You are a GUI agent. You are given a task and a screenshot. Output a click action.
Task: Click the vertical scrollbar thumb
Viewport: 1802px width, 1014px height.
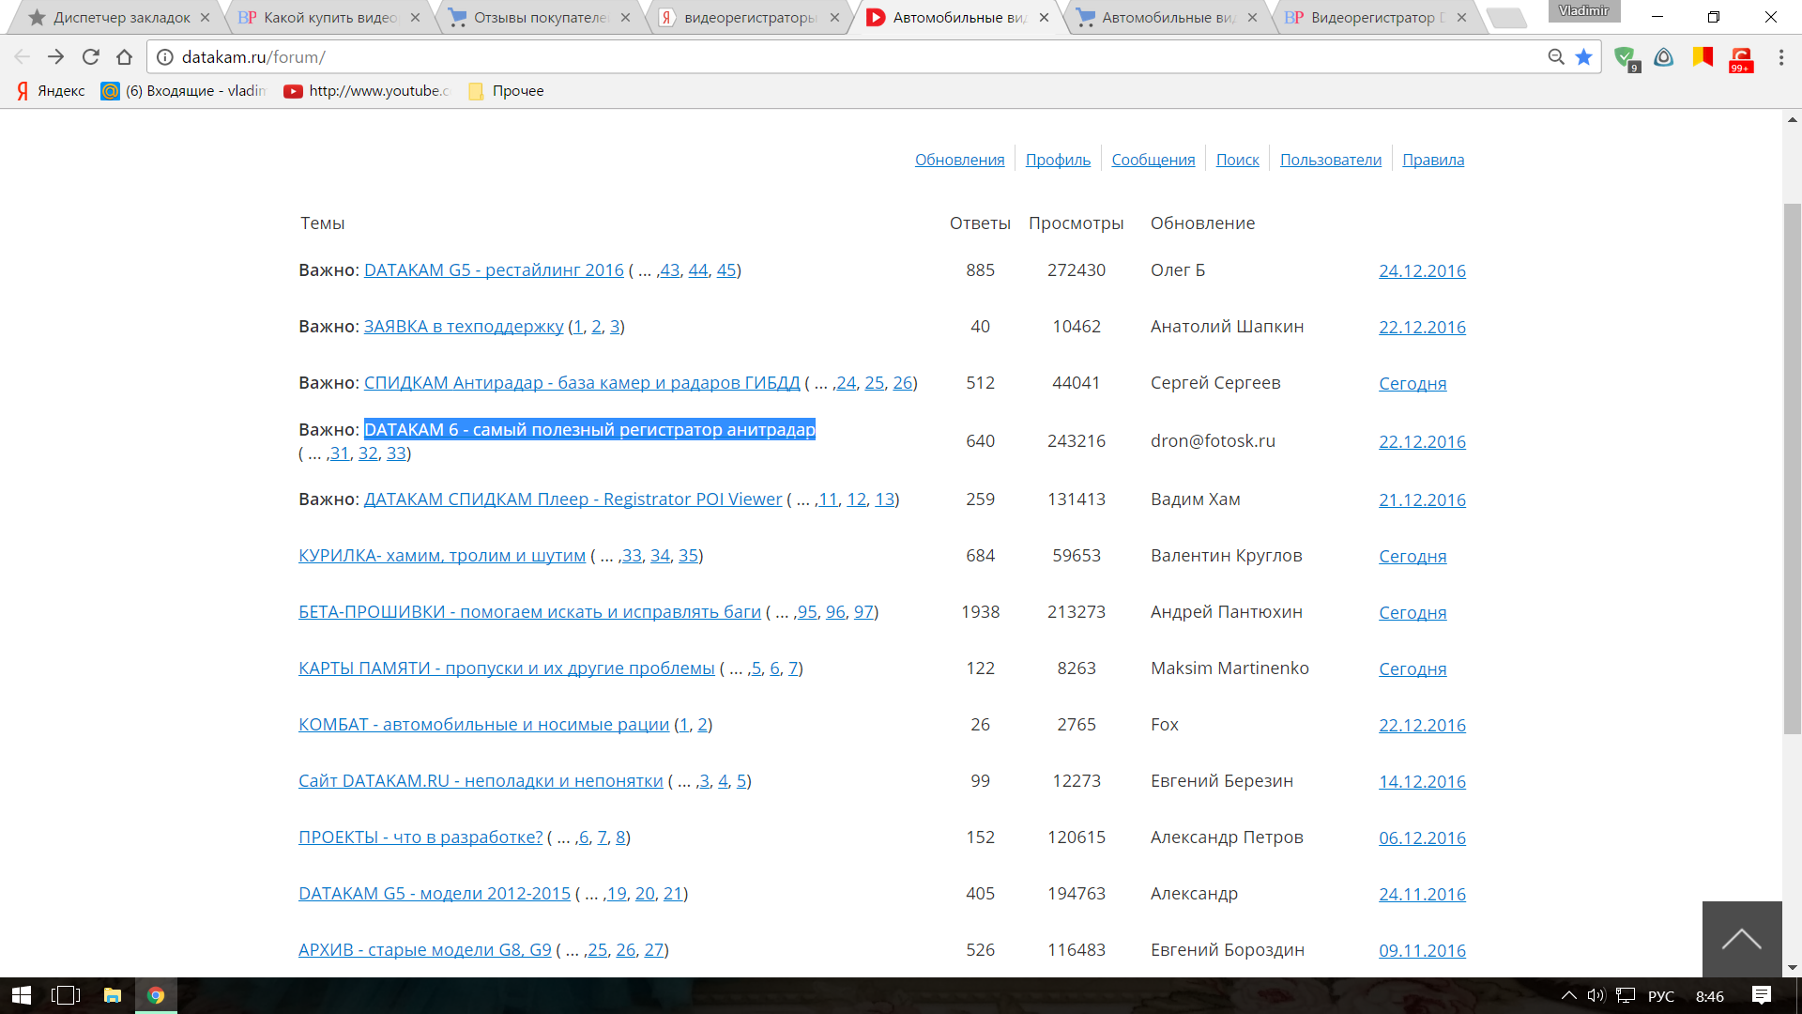pyautogui.click(x=1792, y=469)
